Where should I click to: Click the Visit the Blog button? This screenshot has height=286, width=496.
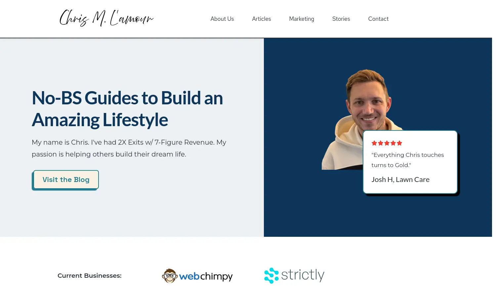[x=66, y=180]
